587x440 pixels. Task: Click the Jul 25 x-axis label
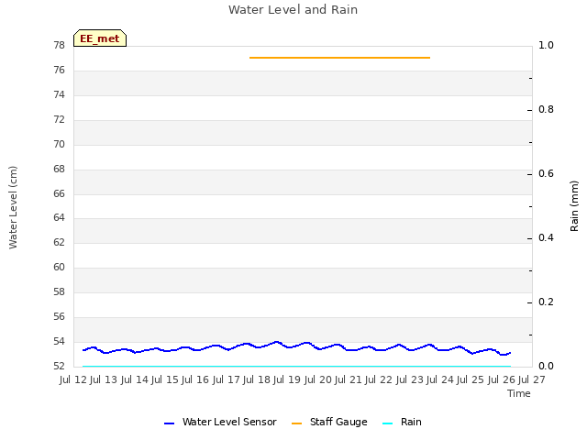[471, 379]
